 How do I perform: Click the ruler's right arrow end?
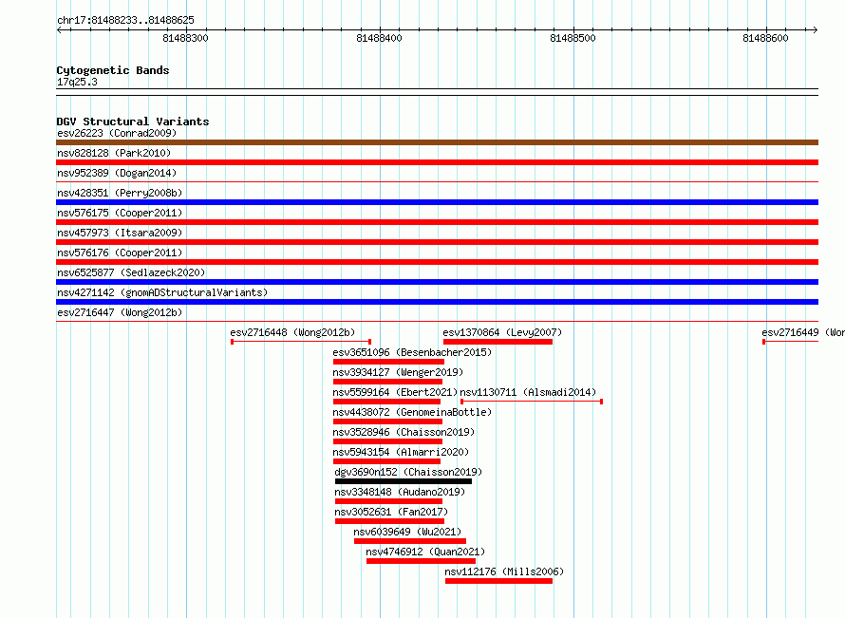(816, 29)
